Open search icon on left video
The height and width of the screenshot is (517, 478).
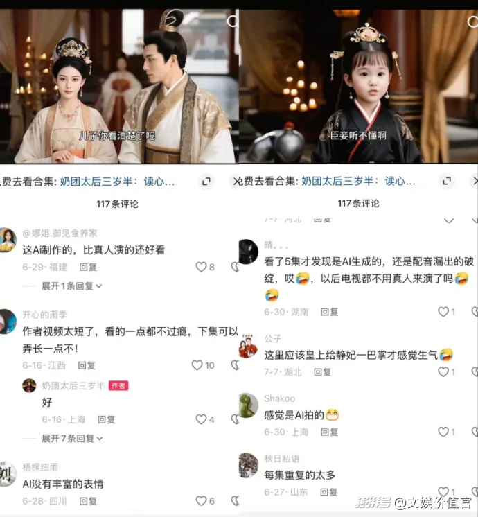233,21
